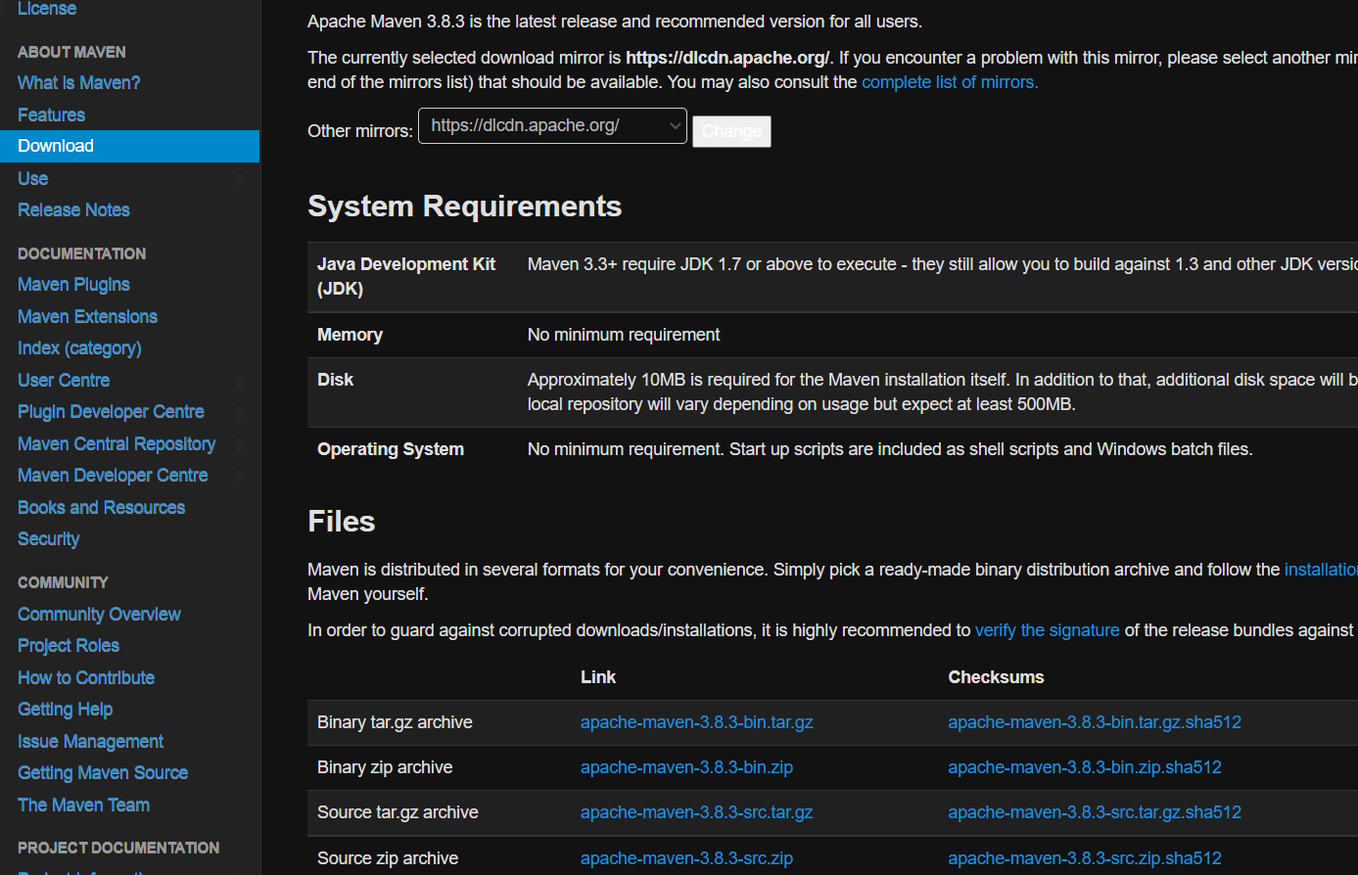Open the Getting Help link
Screen dimensions: 1358x875
[65, 710]
